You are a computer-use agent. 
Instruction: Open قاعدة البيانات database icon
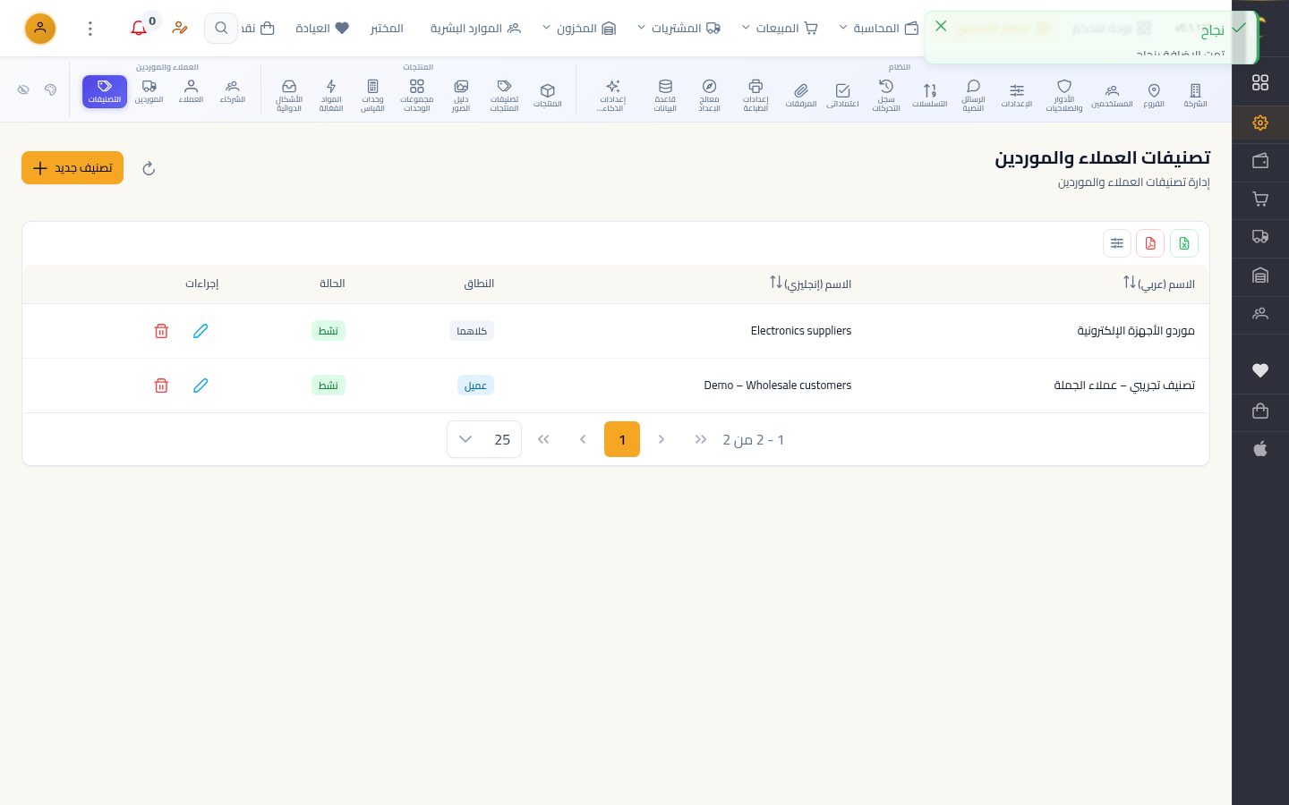pyautogui.click(x=665, y=96)
